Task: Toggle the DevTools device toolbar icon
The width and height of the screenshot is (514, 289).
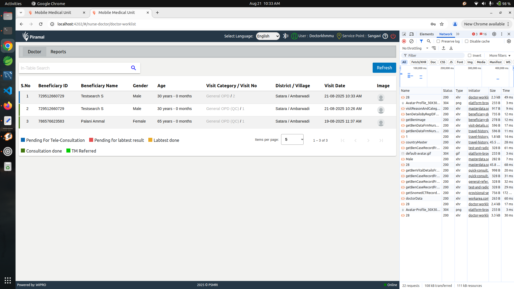Action: point(411,34)
